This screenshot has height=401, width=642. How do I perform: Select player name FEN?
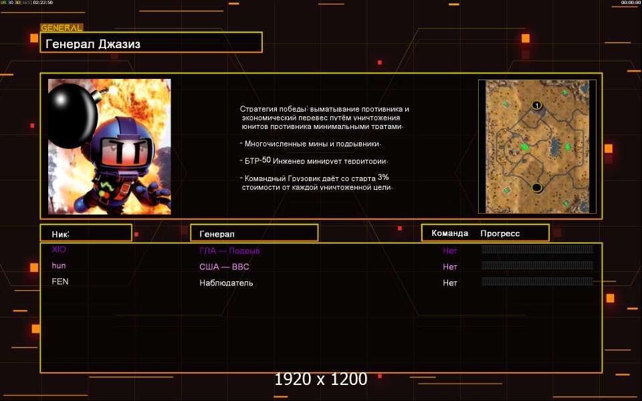60,281
